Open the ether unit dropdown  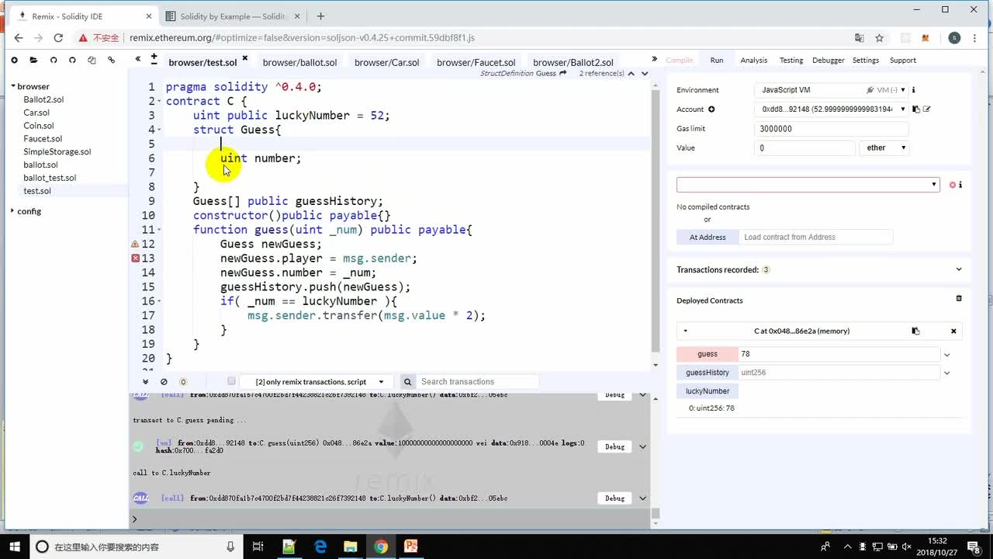[884, 148]
